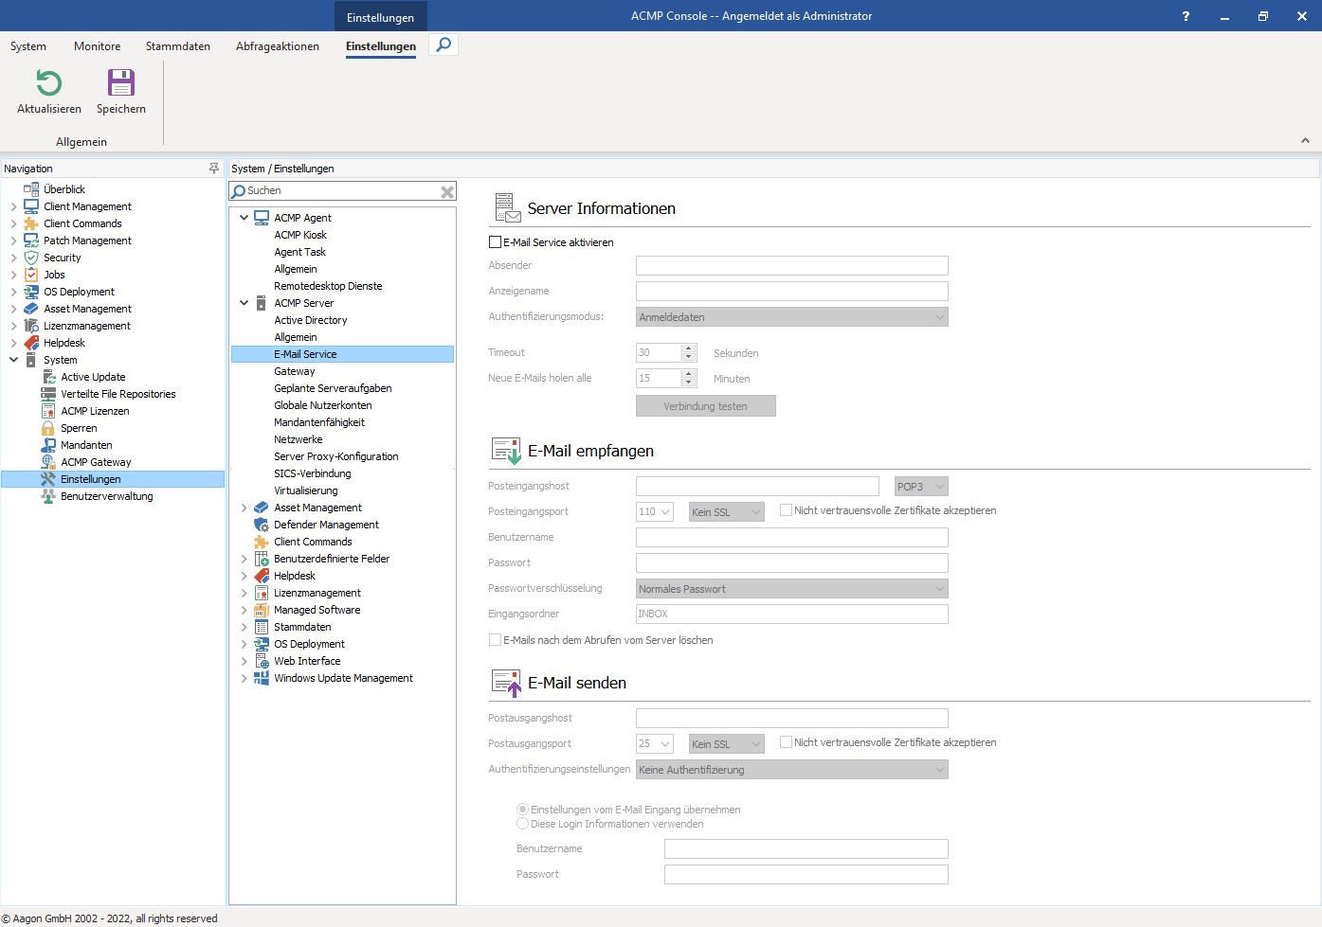Image resolution: width=1322 pixels, height=927 pixels.
Task: Open the Passwortverschlüsselung Normales Passwort dropdown
Action: tap(792, 589)
